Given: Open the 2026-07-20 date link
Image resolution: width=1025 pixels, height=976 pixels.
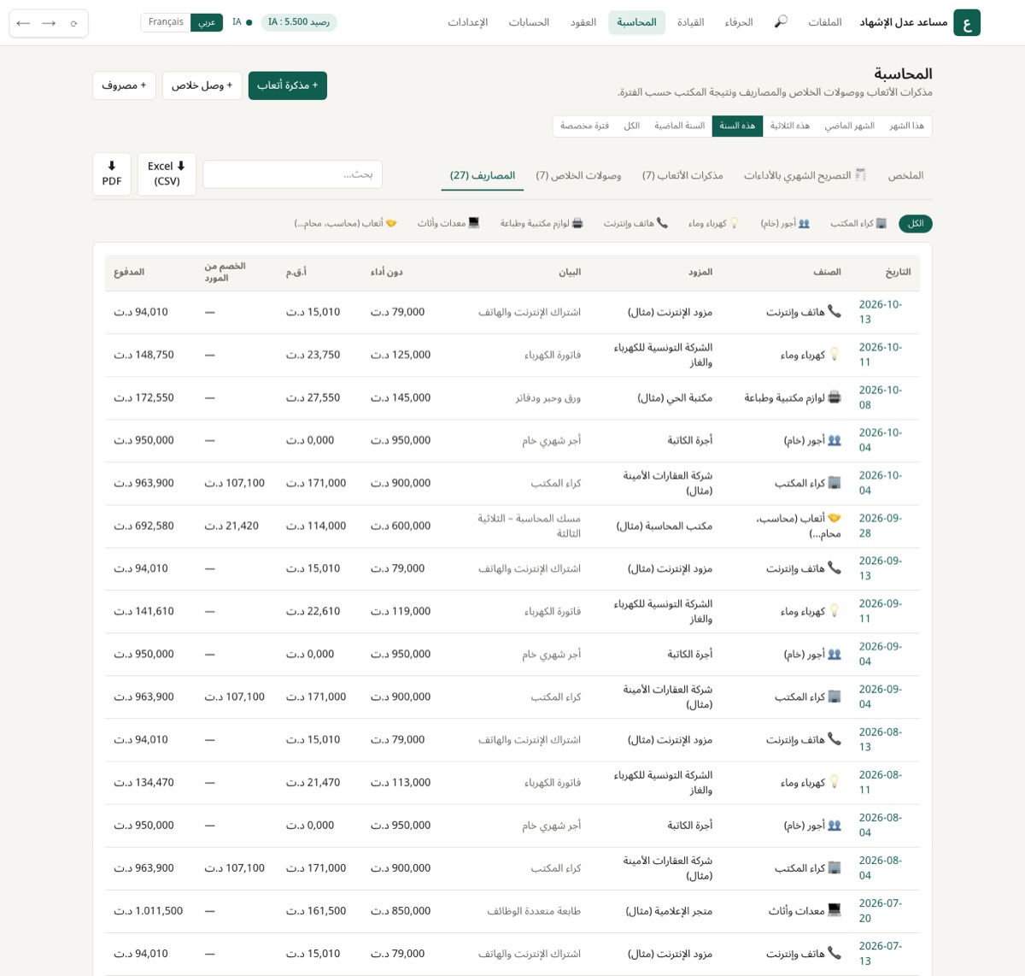Looking at the screenshot, I should pos(880,911).
